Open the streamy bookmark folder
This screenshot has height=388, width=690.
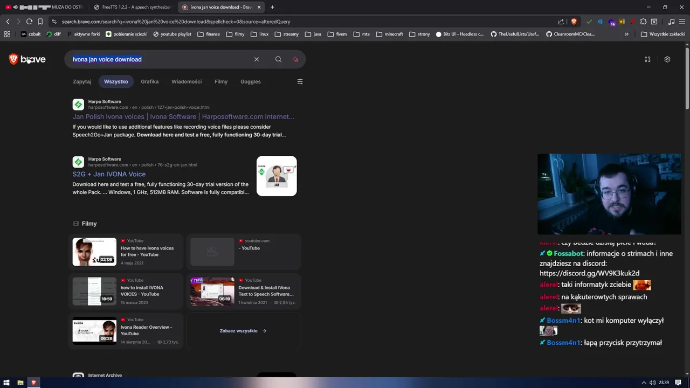tap(286, 34)
